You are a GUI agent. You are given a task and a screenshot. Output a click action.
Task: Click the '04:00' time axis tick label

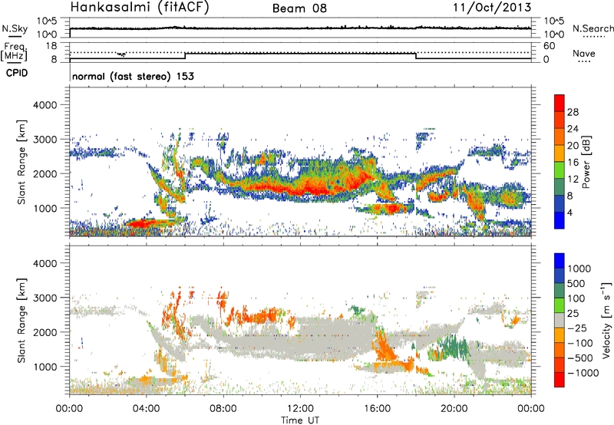pos(146,409)
